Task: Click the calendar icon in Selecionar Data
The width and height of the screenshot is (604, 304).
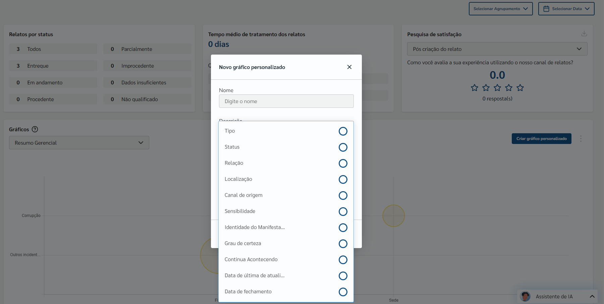Action: pos(546,9)
